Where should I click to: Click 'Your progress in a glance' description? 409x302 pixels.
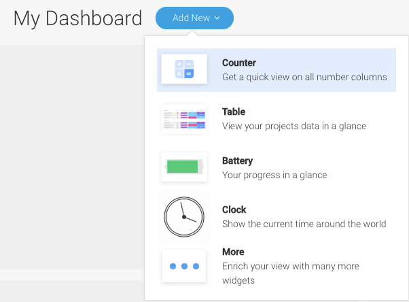point(274,175)
